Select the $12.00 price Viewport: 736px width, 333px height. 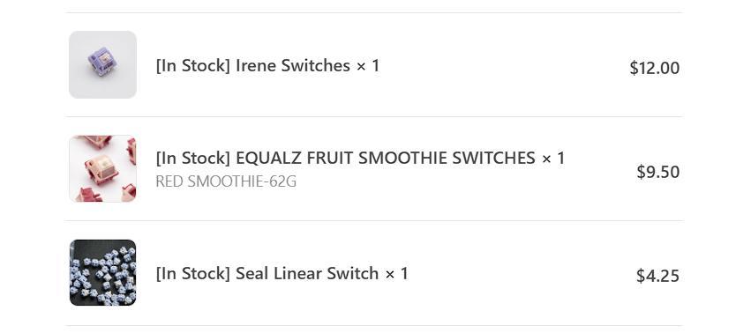click(654, 69)
